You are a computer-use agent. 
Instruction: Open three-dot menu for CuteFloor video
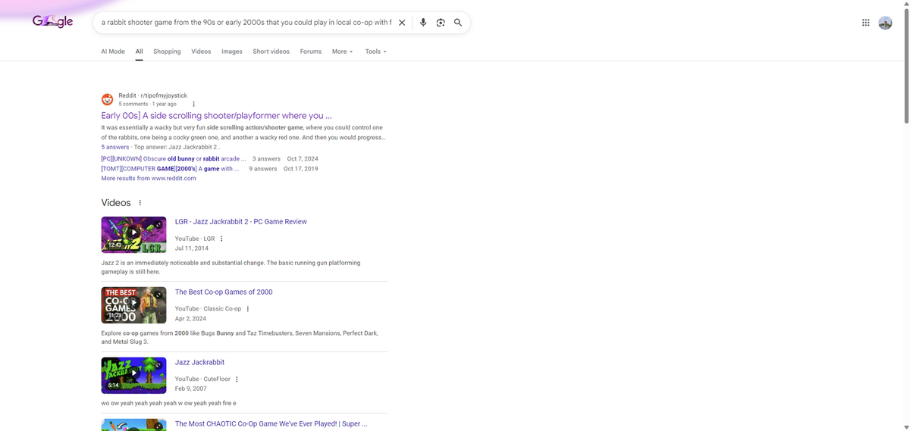237,379
